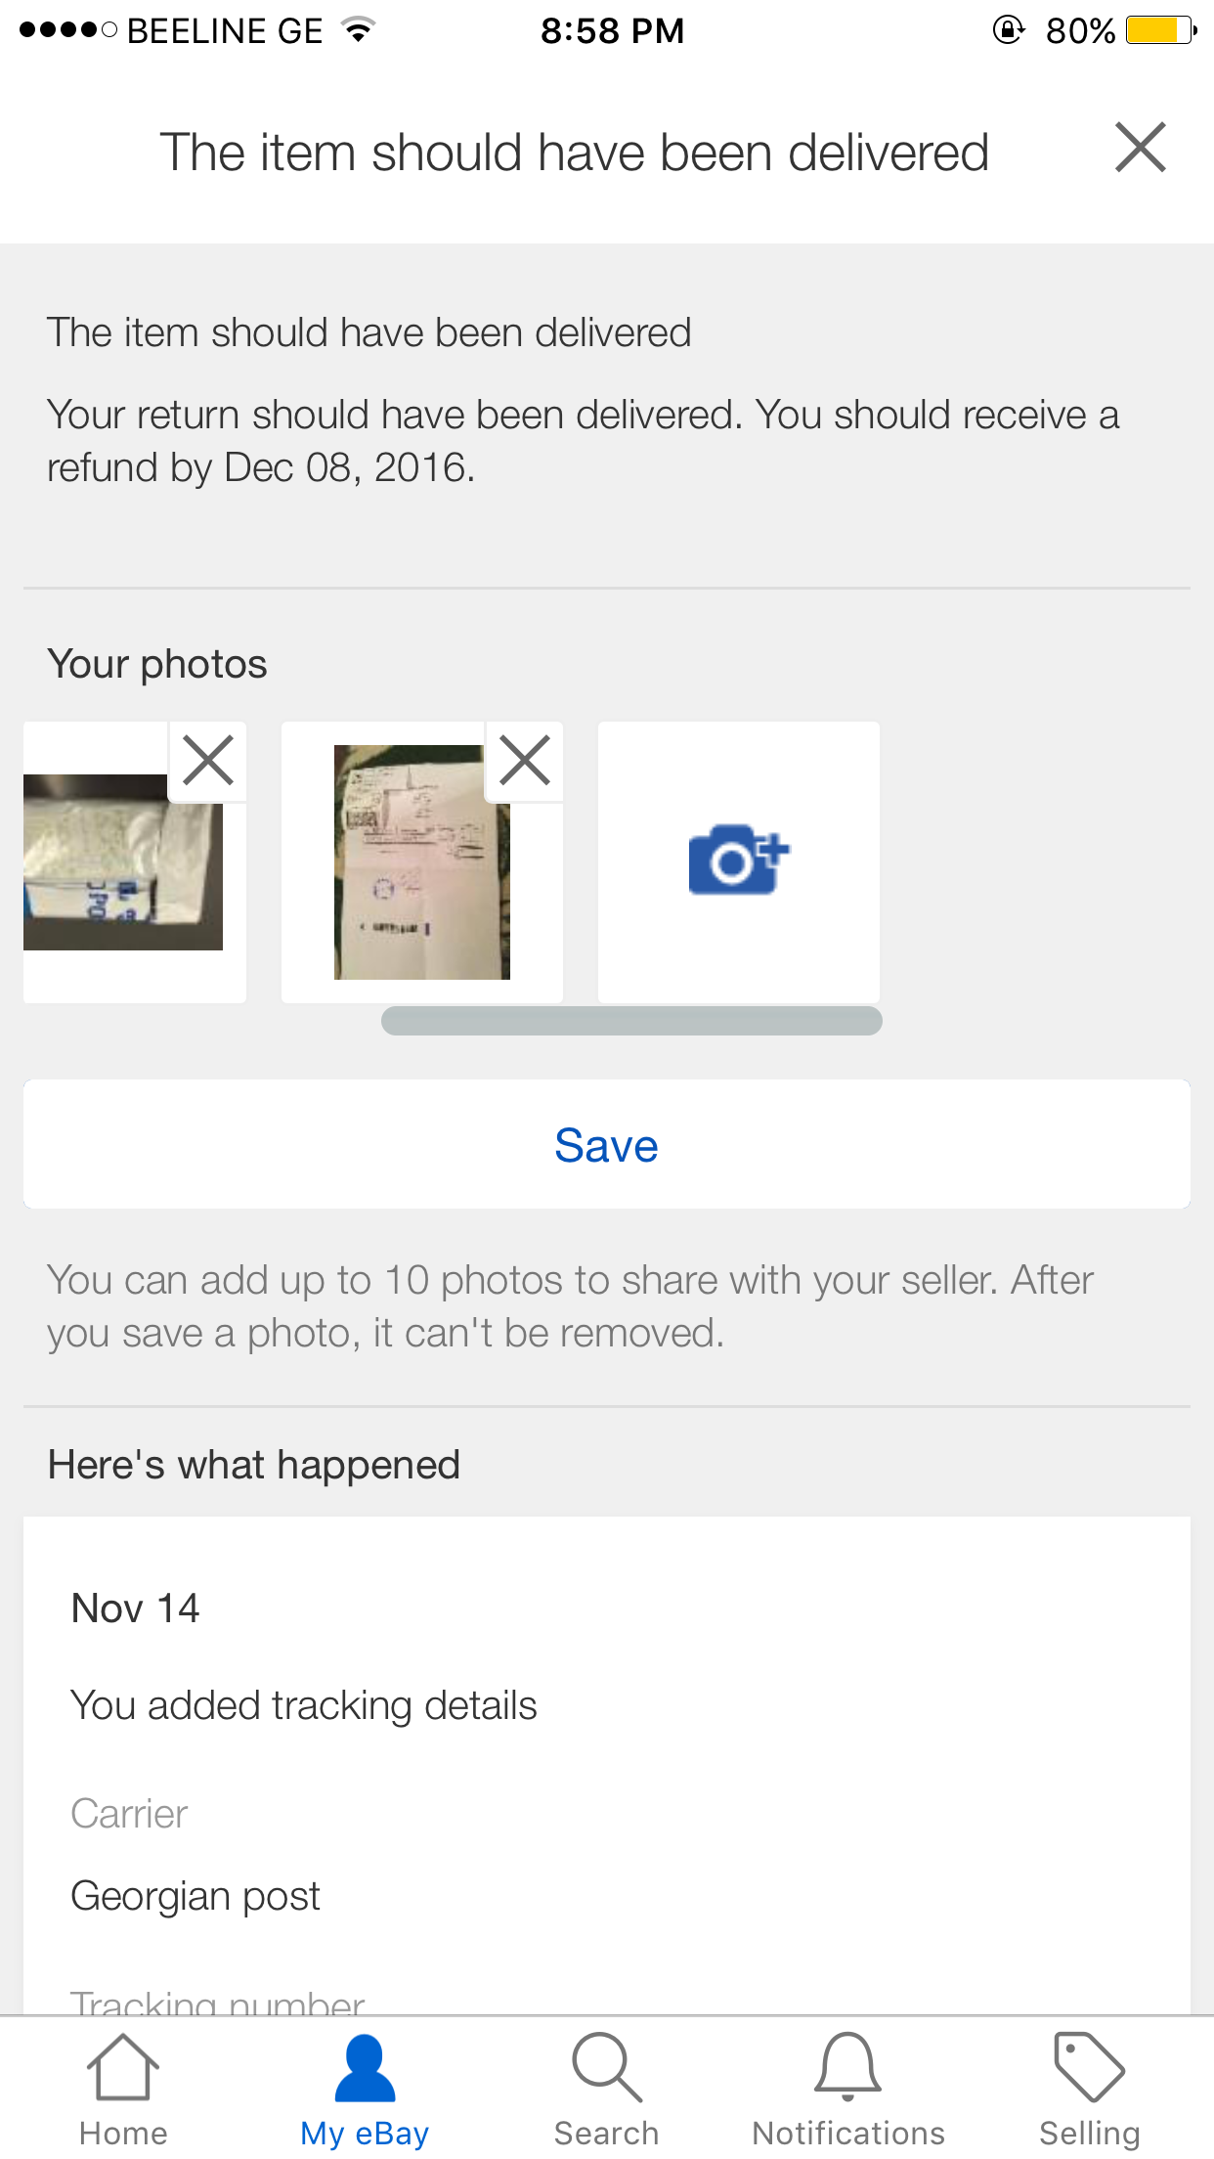The height and width of the screenshot is (2159, 1214).
Task: Remove the second receipt photo
Action: pyautogui.click(x=525, y=761)
